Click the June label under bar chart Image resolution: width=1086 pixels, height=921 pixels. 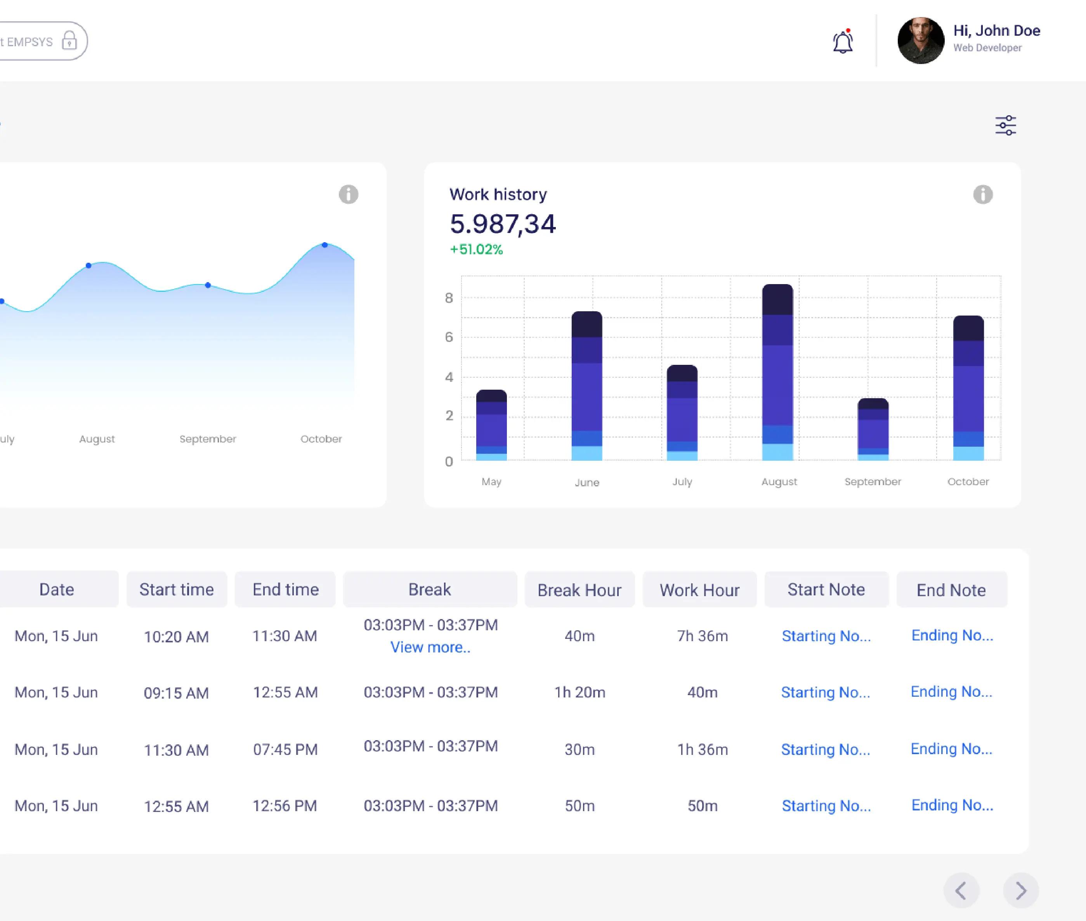(587, 482)
